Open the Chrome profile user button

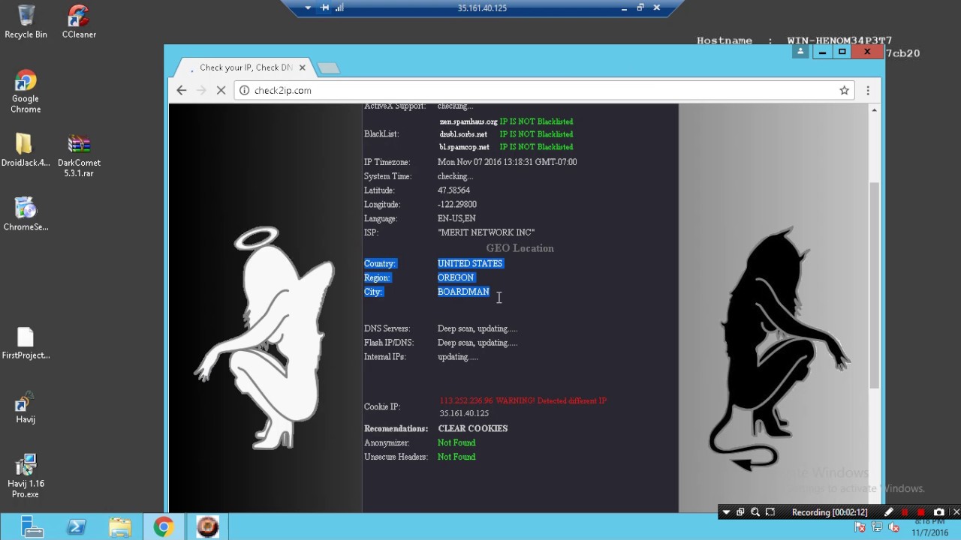[800, 52]
